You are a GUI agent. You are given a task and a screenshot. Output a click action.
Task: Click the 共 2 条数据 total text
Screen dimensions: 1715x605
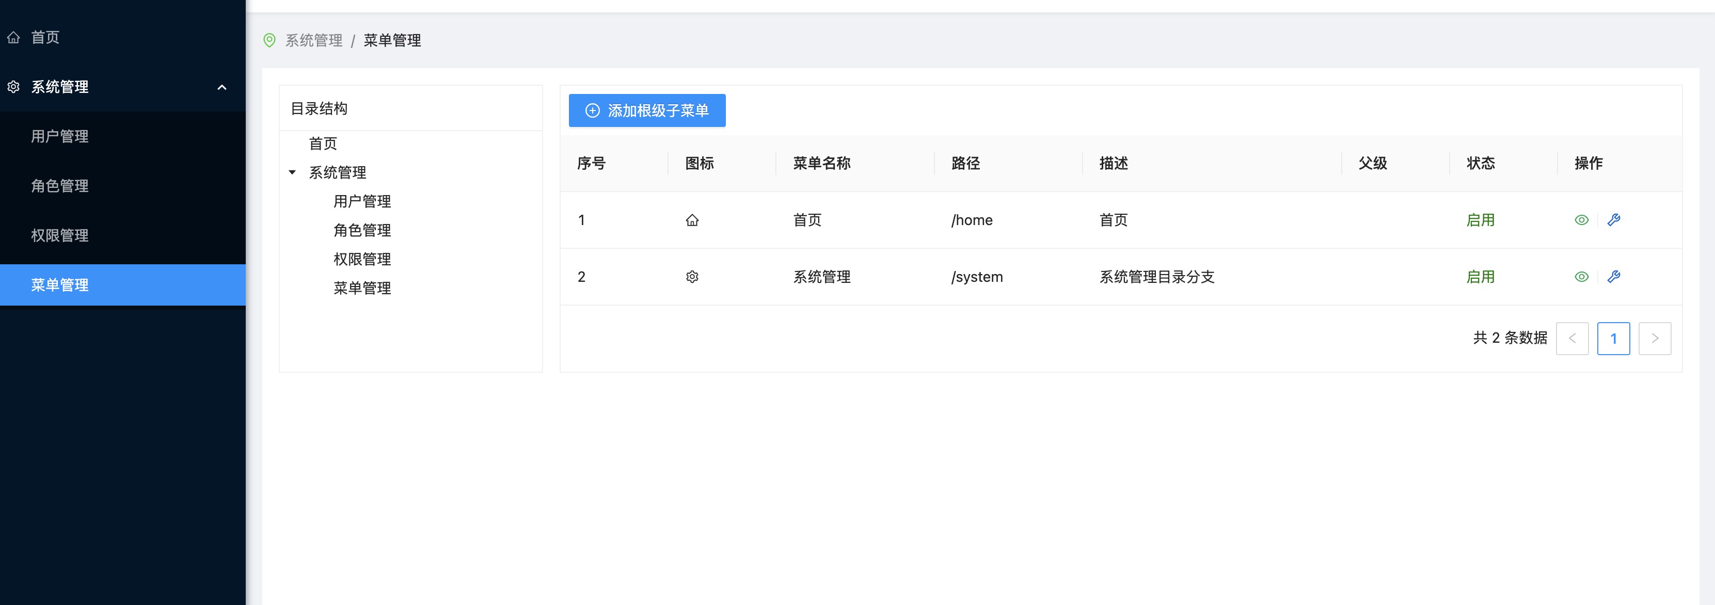pos(1510,338)
